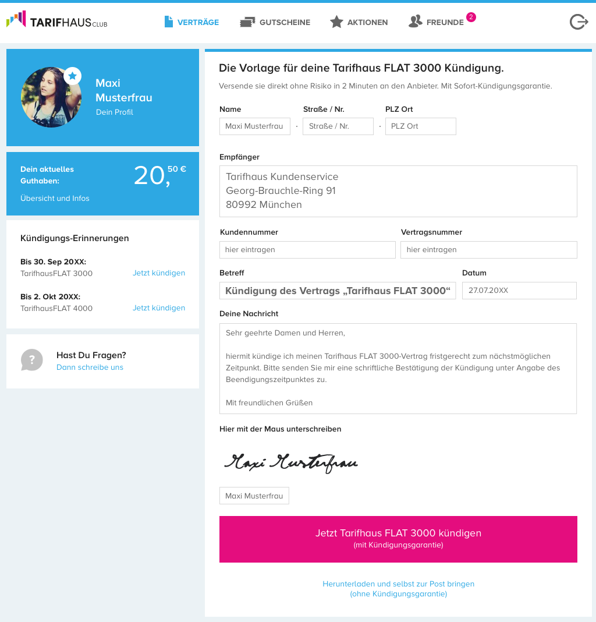Click Maxi Musterfrau's profile photo
Viewport: 596px width, 622px height.
[51, 97]
